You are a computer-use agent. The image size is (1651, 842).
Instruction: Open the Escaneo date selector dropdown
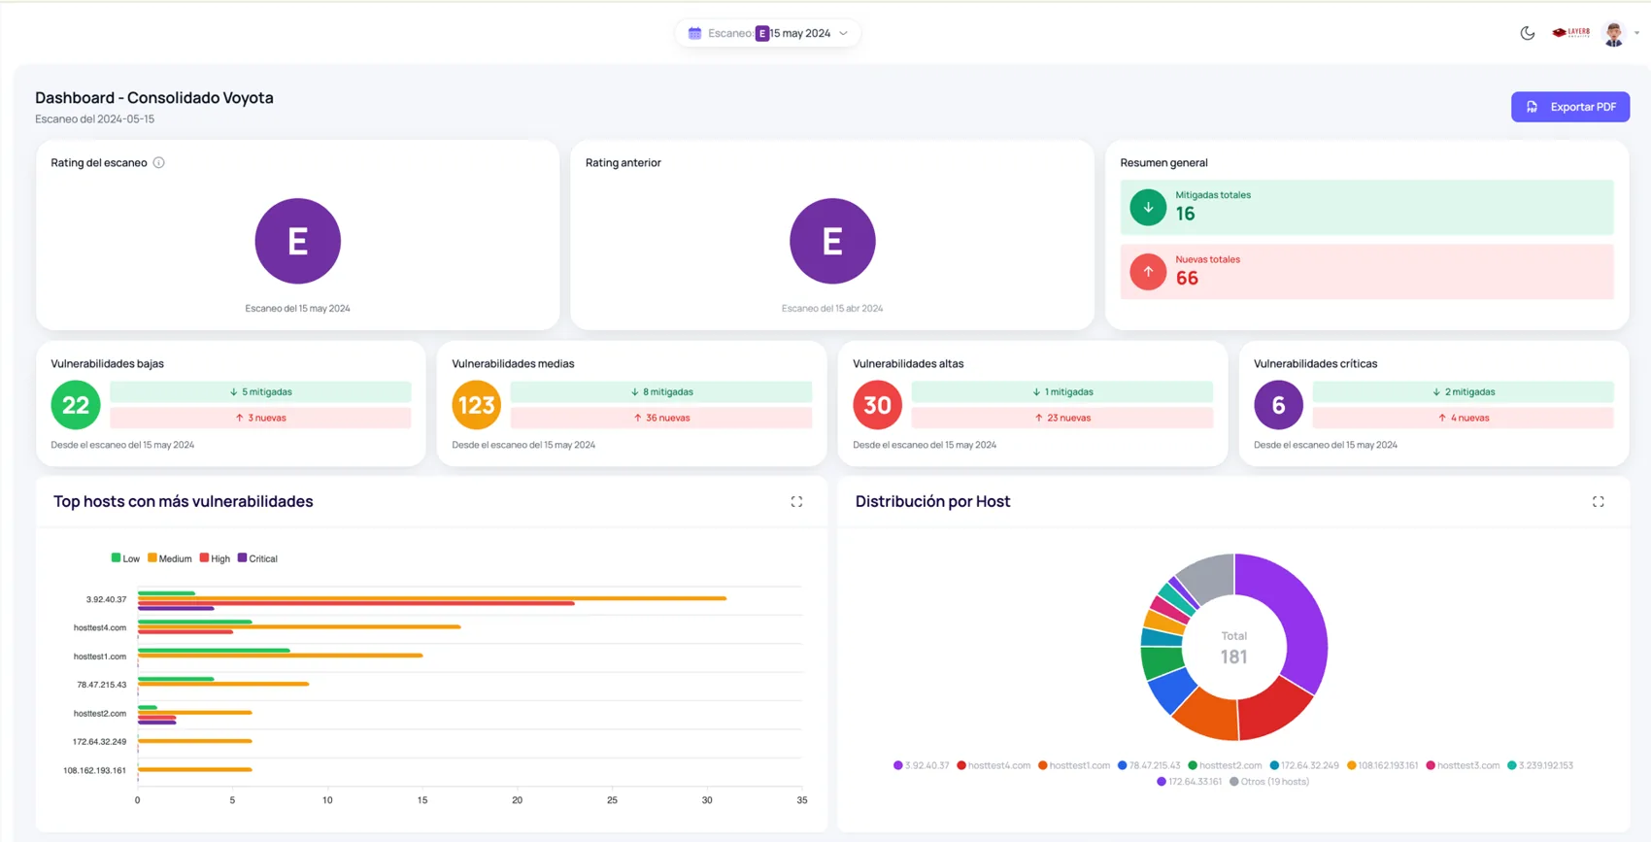[767, 33]
